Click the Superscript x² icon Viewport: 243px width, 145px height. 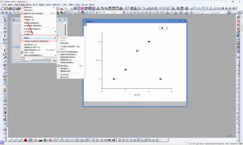(x=135, y=12)
